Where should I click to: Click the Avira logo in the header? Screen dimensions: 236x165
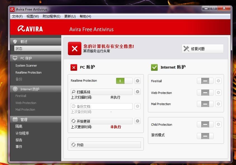tap(31, 29)
